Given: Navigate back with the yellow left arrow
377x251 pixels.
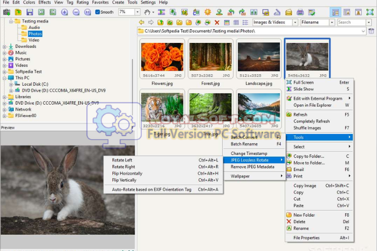Looking at the screenshot, I should click(141, 22).
